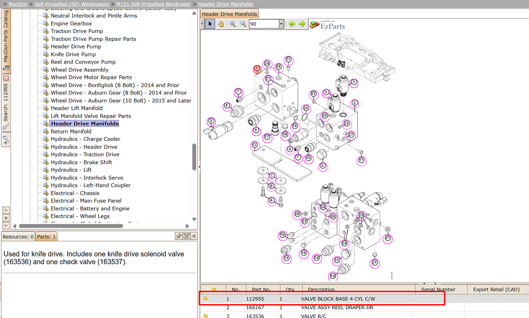Follow the MacDon breadcrumb link
This screenshot has height=318, width=529.
tap(18, 4)
